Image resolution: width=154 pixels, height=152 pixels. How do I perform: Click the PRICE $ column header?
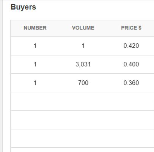point(131,28)
